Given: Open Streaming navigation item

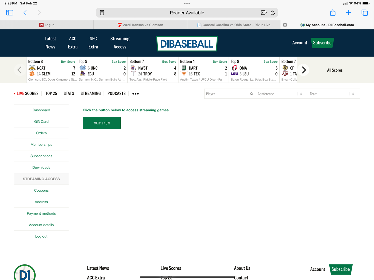Looking at the screenshot, I should 91,94.
